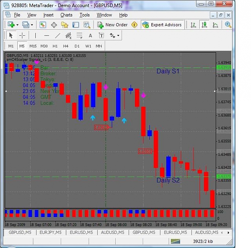Switch to W1 timeframe

click(88, 46)
